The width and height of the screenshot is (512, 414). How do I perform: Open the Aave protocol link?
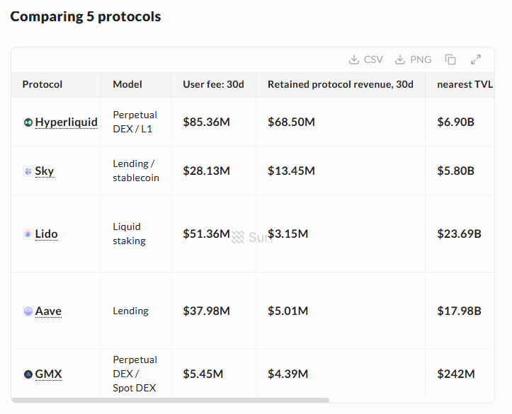pyautogui.click(x=48, y=311)
